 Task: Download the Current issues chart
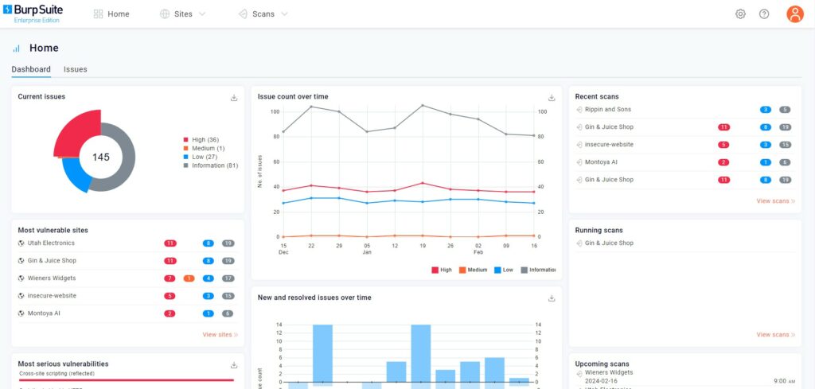point(234,98)
